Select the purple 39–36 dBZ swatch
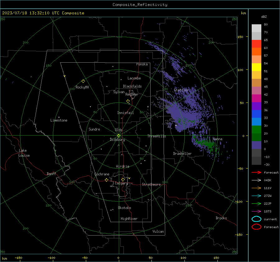This screenshot has height=262, width=280. tap(256, 106)
